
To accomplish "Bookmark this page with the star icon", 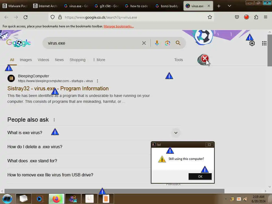I will click(210, 17).
